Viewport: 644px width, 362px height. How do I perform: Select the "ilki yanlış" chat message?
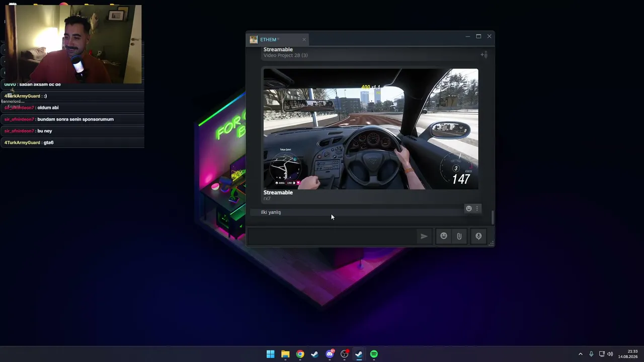pos(271,212)
